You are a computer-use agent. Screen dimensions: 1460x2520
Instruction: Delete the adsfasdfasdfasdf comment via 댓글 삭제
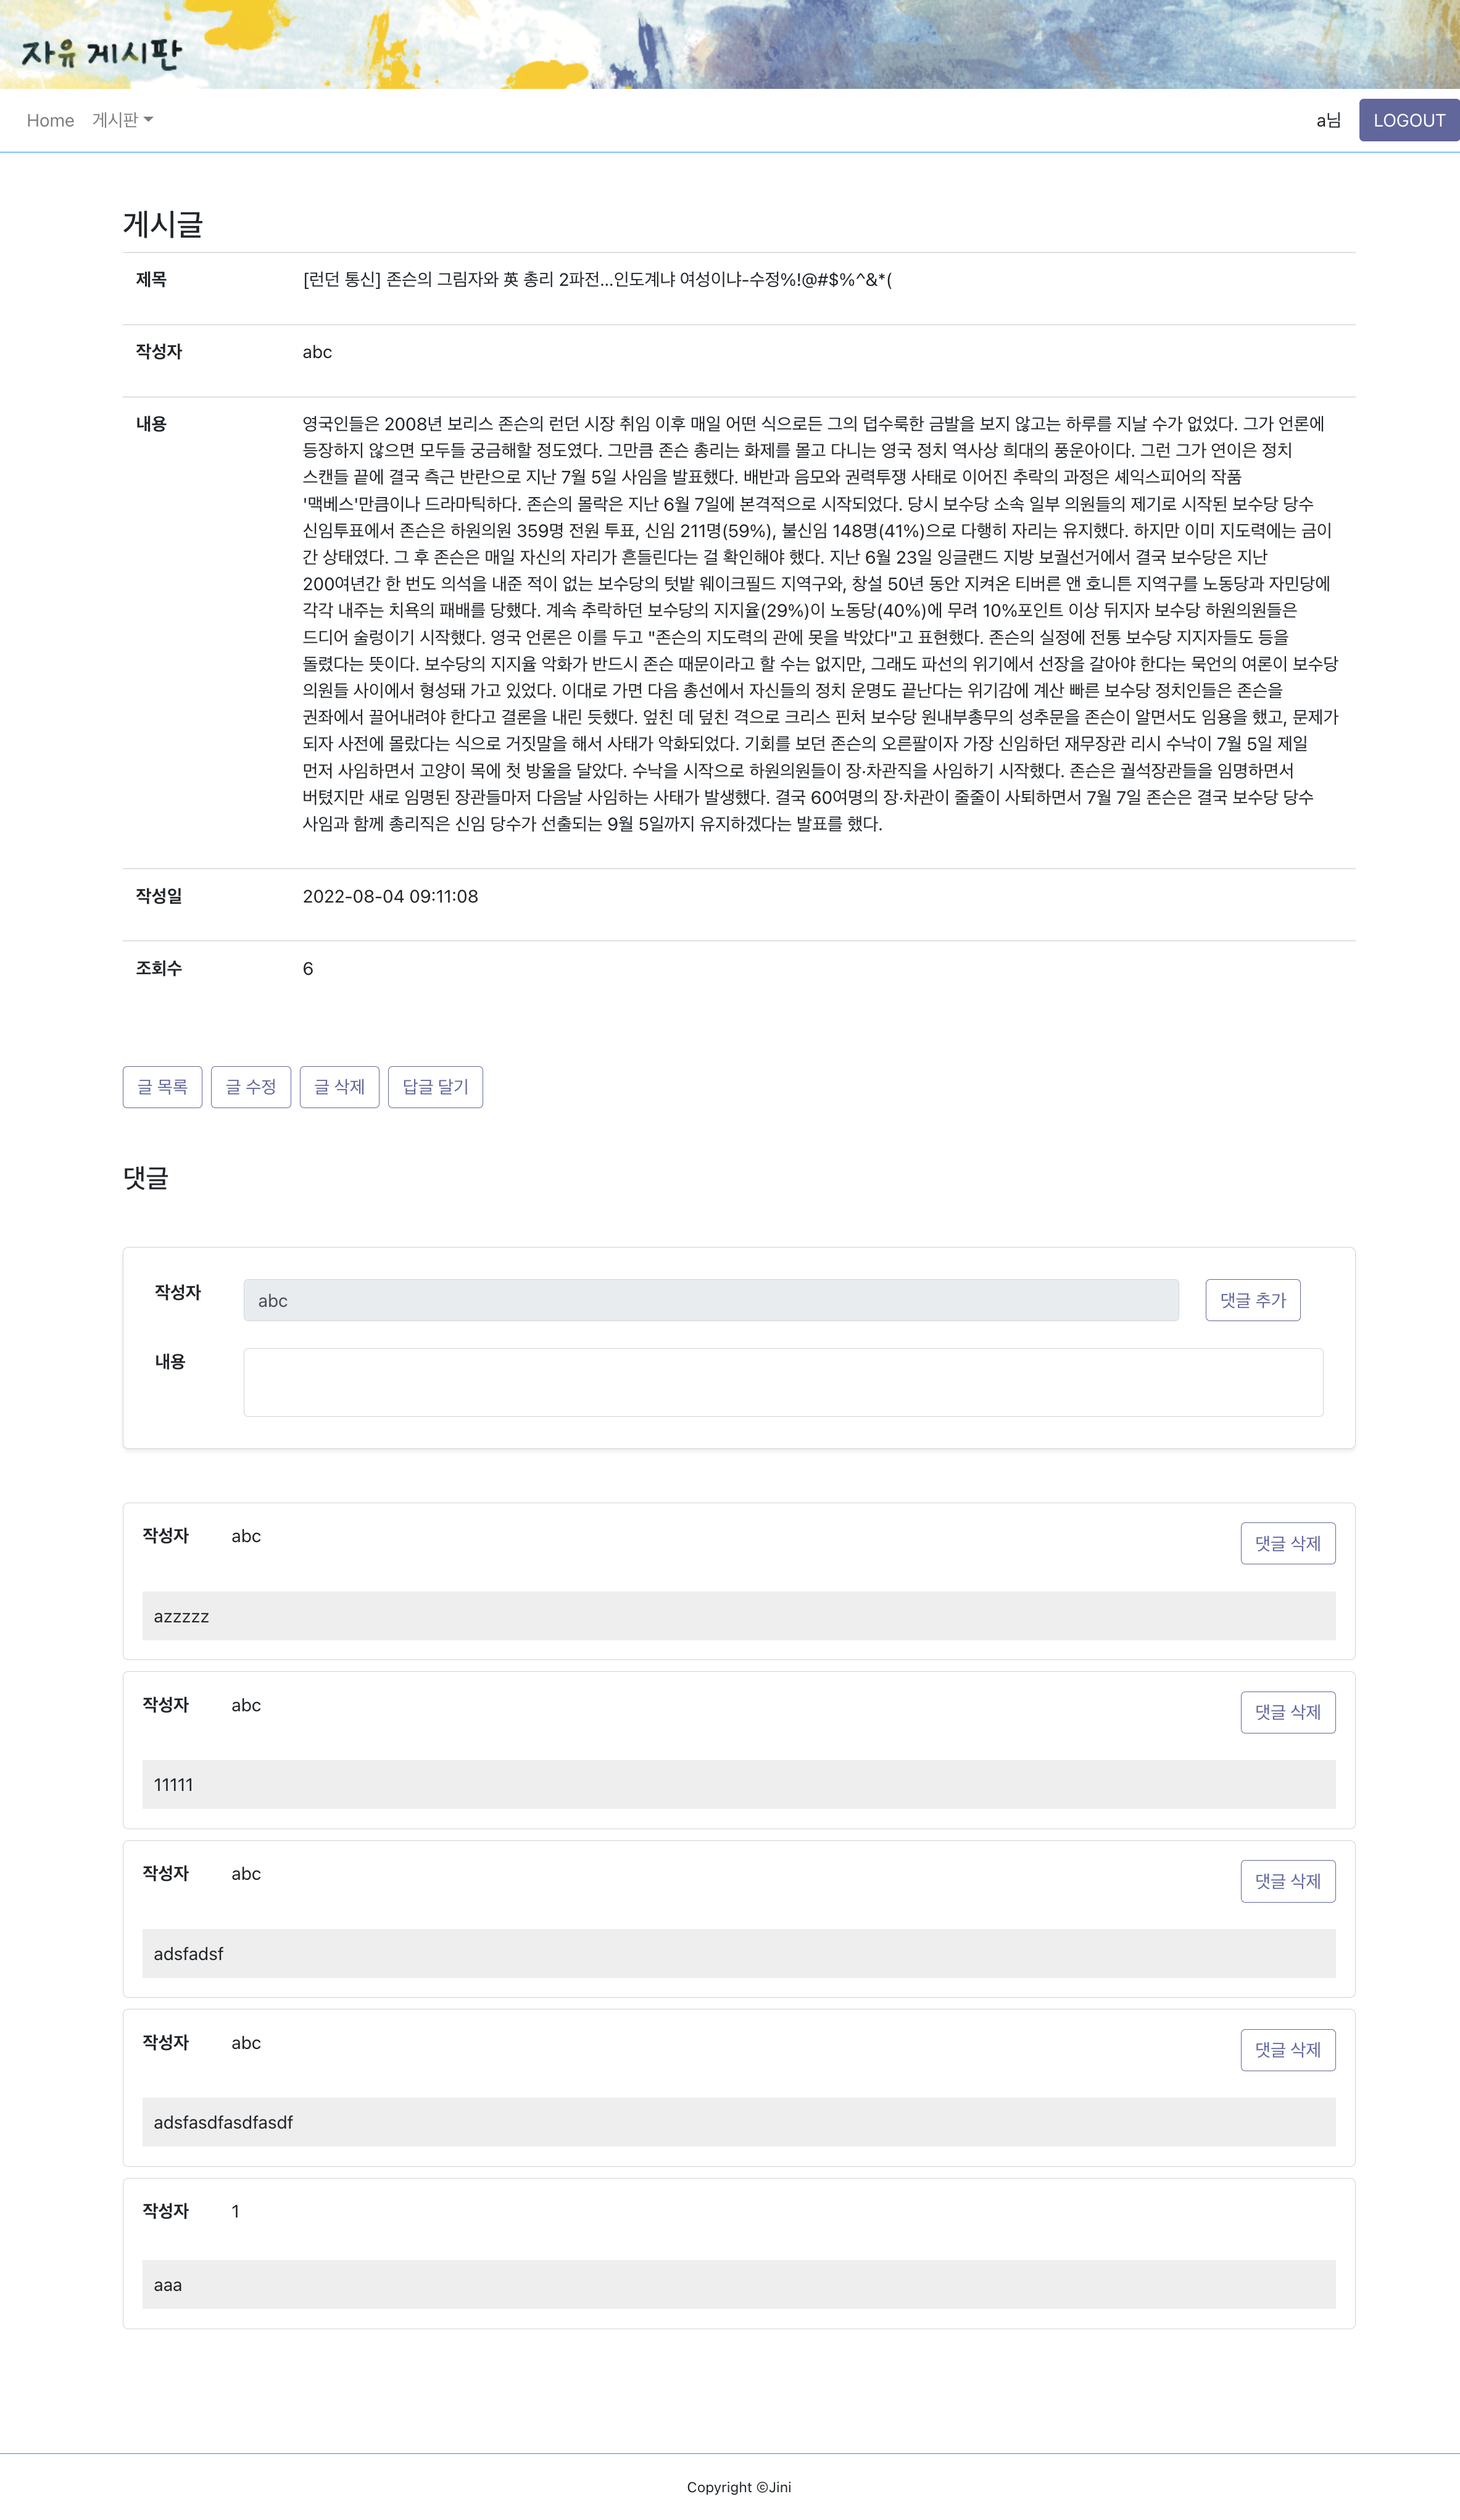coord(1287,2049)
